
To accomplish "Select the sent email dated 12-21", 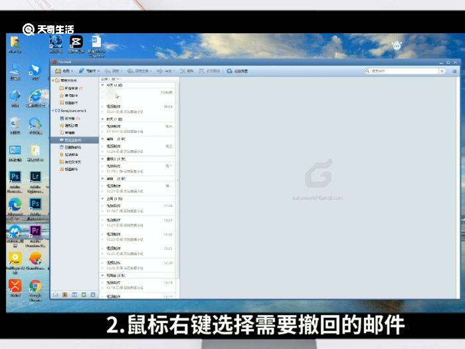I will click(x=137, y=251).
